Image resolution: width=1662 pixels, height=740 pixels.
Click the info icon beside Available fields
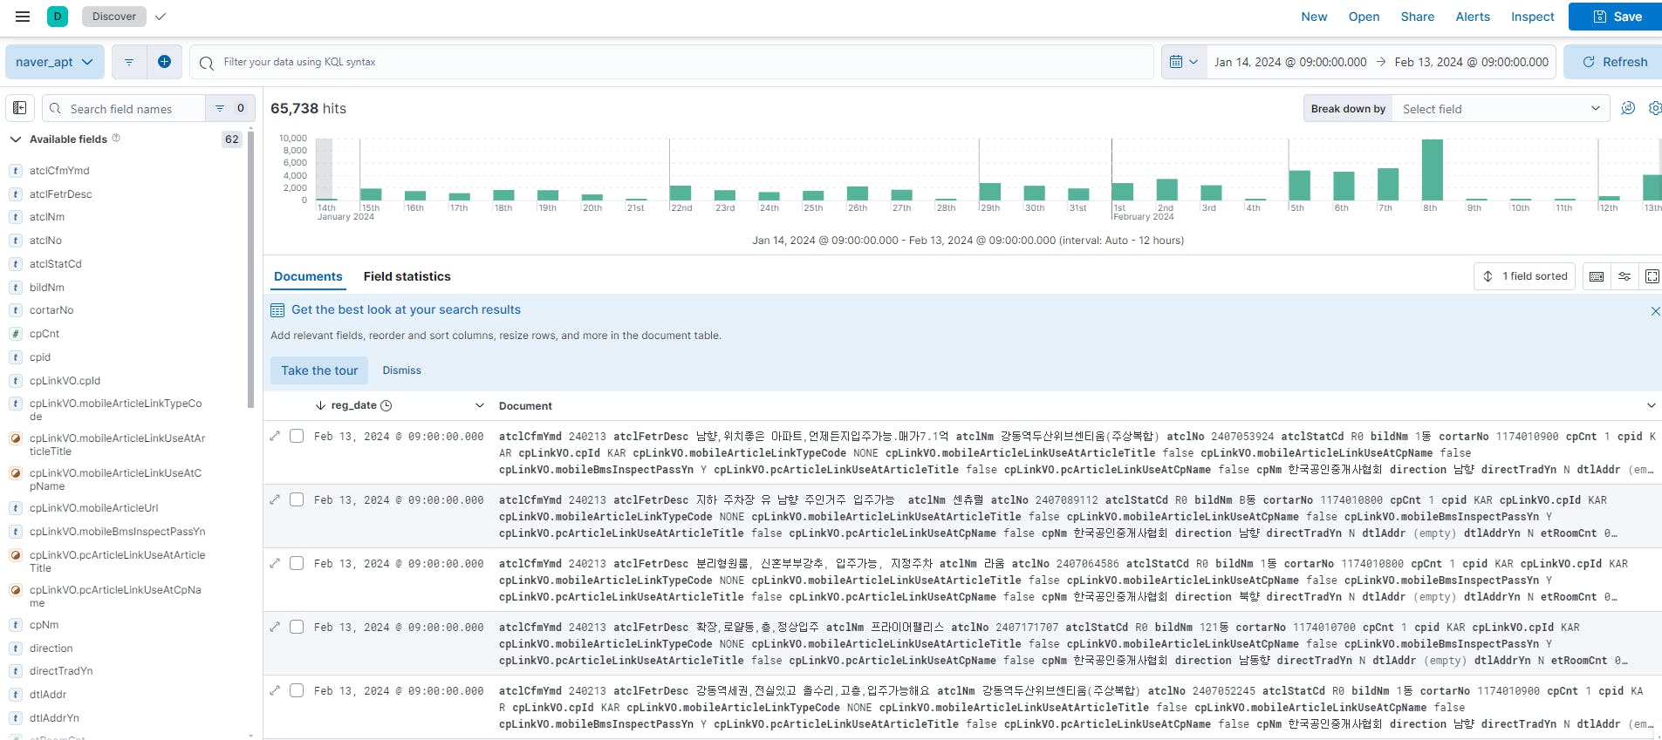click(116, 139)
